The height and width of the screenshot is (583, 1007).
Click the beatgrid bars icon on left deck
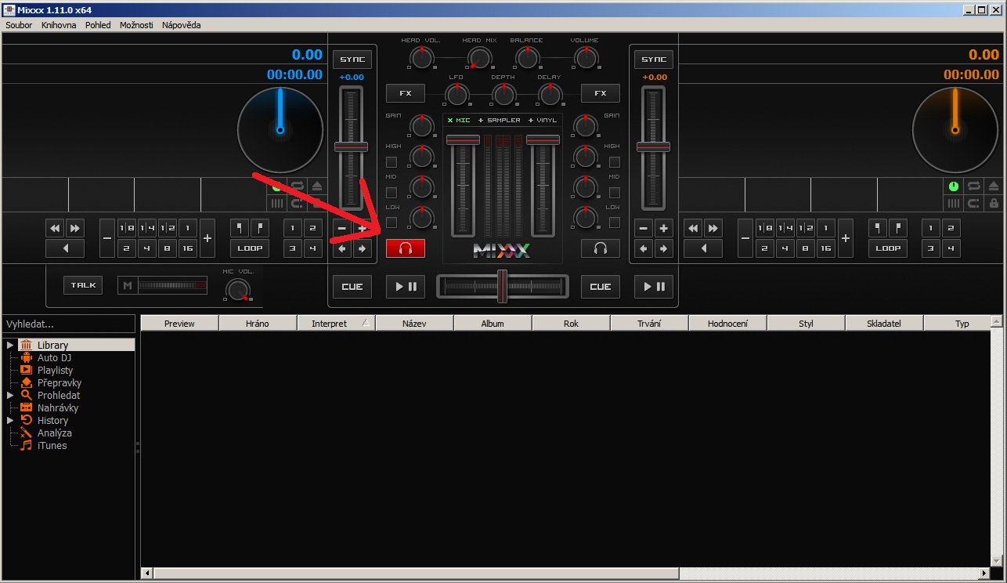pyautogui.click(x=277, y=204)
